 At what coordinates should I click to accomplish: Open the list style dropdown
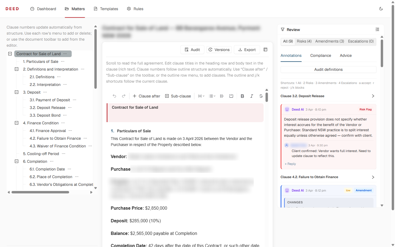click(x=212, y=96)
